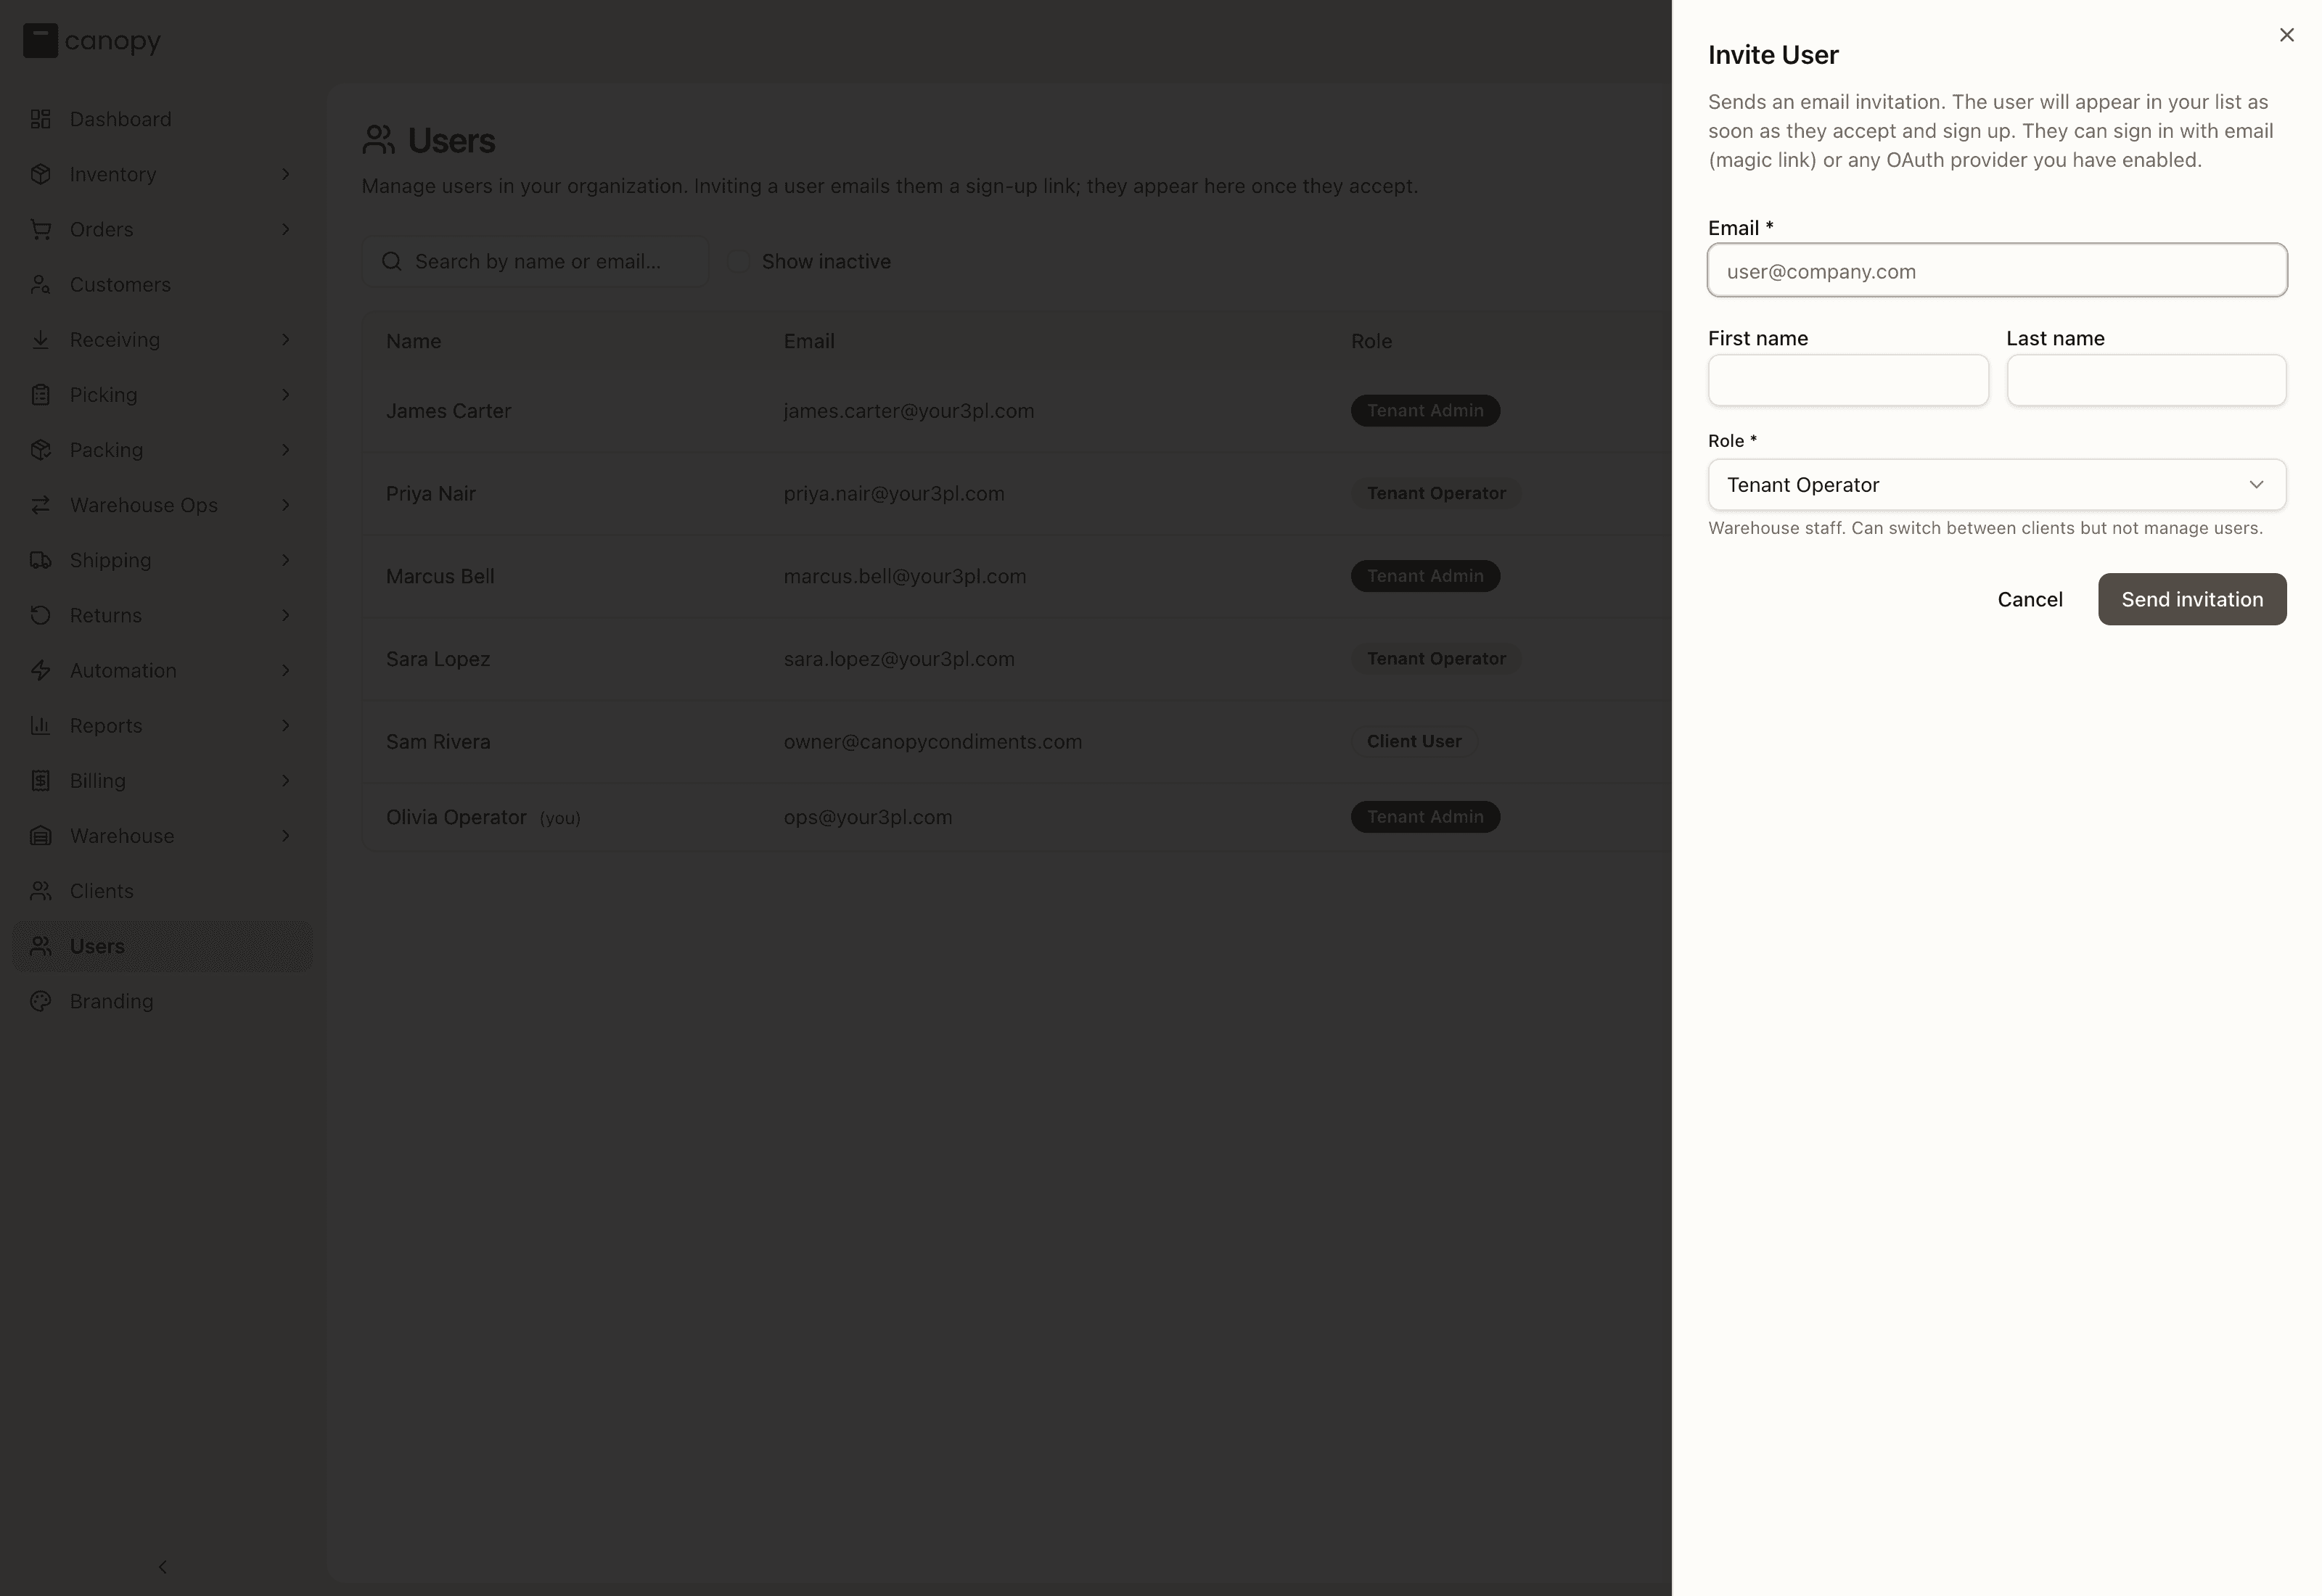Click owner@canopycondiments.com email

[933, 742]
